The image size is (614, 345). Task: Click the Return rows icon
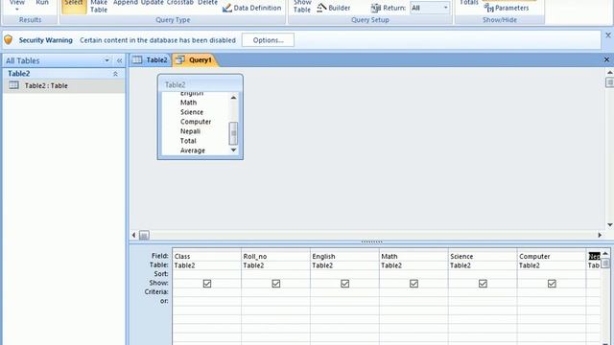[x=376, y=8]
